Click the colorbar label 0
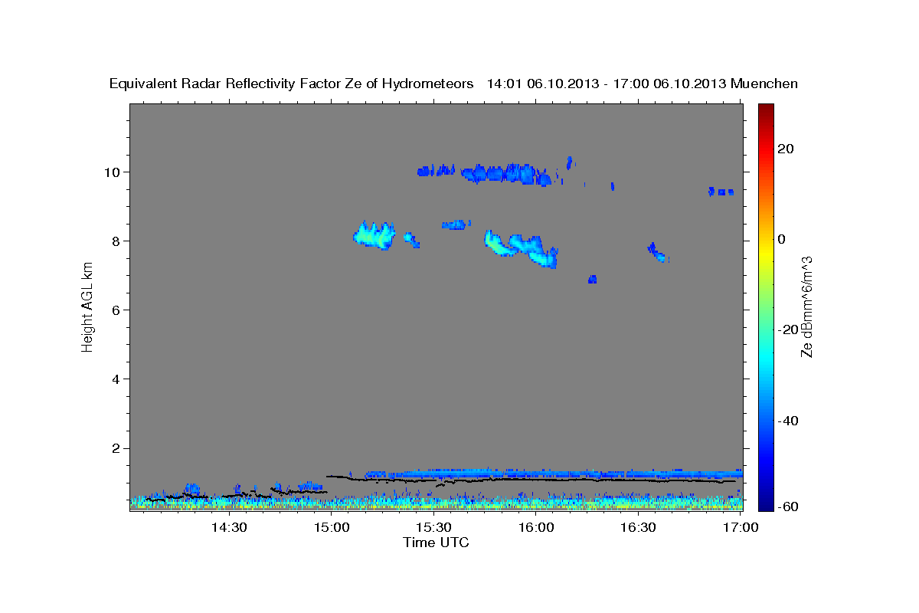The height and width of the screenshot is (613, 919). [782, 239]
